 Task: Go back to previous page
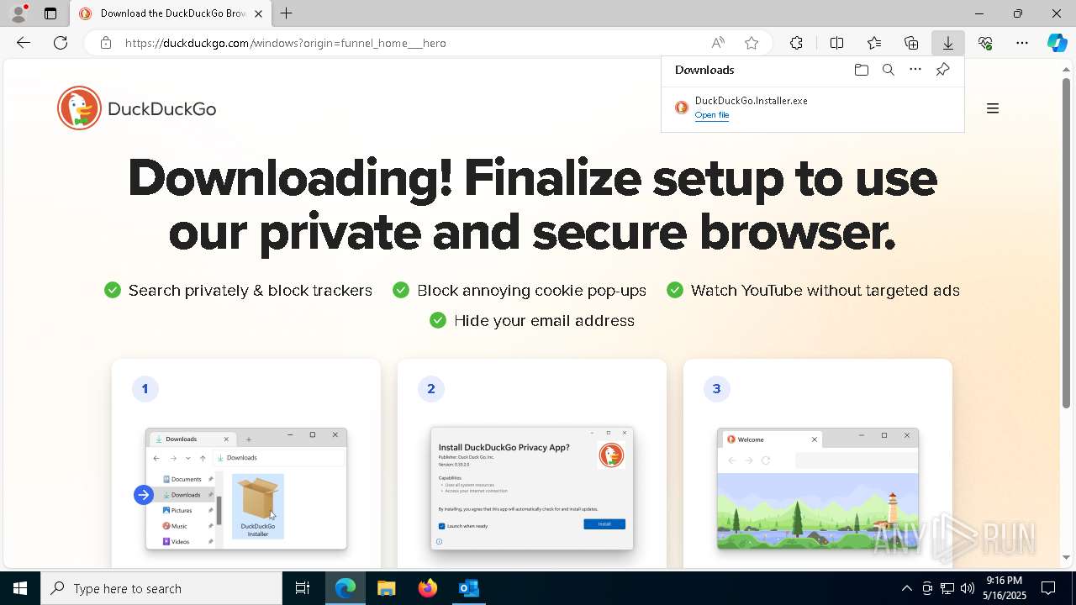tap(24, 43)
